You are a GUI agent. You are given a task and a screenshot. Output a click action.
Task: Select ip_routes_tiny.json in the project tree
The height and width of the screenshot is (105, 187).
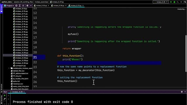tap(20, 79)
